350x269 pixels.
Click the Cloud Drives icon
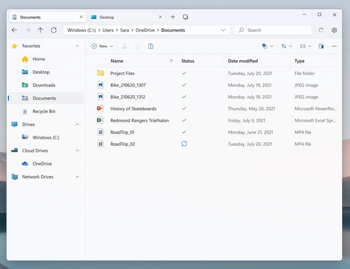coord(14,151)
